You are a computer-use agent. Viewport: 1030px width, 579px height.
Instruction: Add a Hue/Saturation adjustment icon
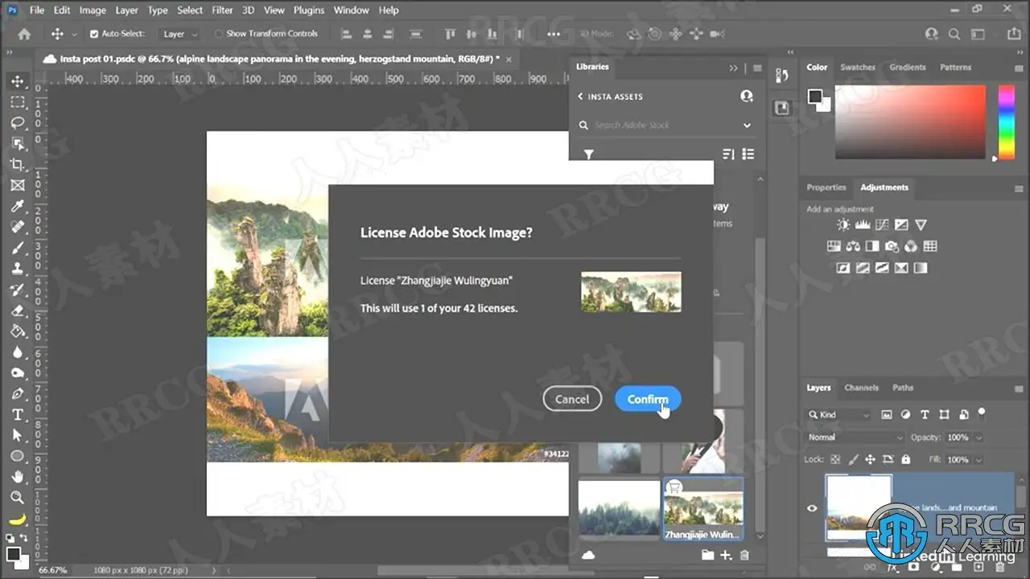[x=834, y=246]
